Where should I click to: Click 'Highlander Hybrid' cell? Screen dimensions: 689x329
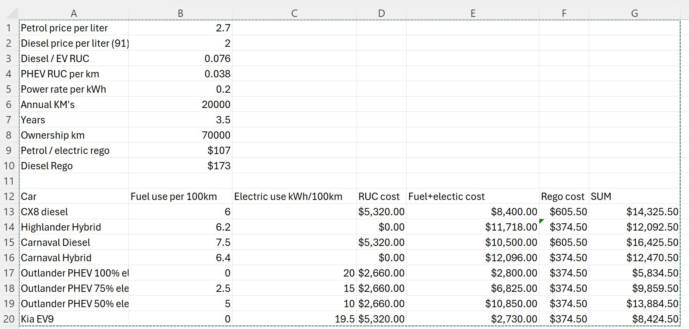pos(74,227)
